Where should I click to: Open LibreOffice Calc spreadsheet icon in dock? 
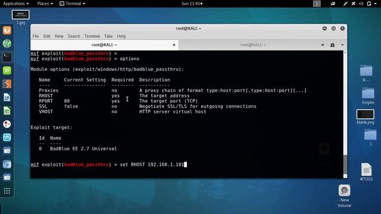click(7, 111)
